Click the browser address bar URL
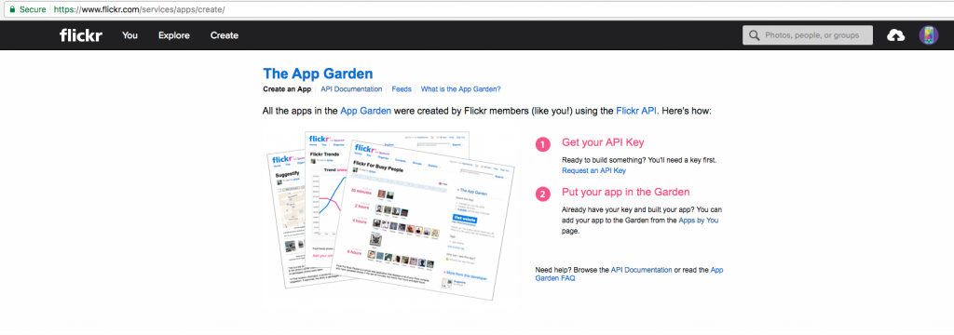The width and height of the screenshot is (954, 335). click(139, 9)
